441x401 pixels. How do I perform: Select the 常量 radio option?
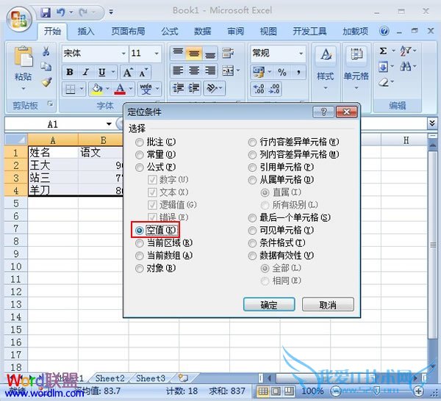click(139, 155)
